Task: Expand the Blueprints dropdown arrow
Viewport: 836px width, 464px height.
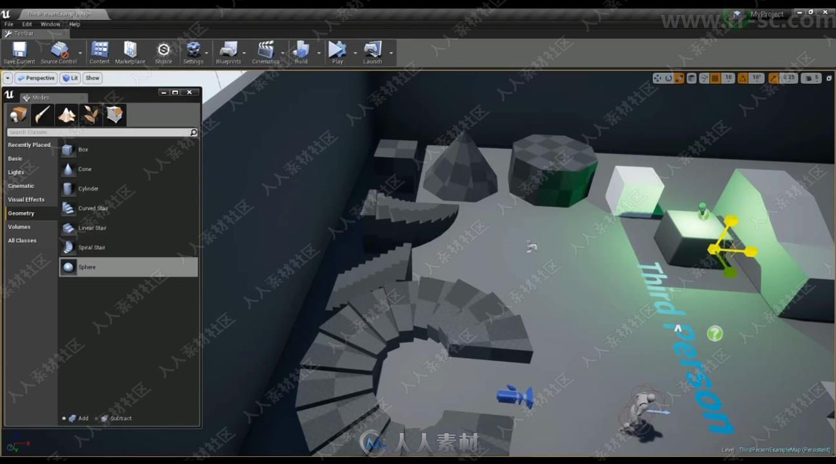Action: [x=245, y=53]
